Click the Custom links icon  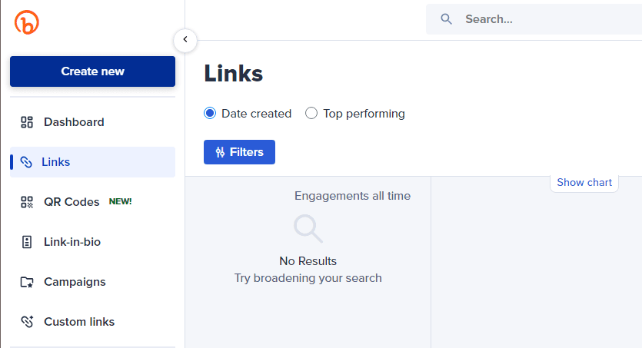27,322
